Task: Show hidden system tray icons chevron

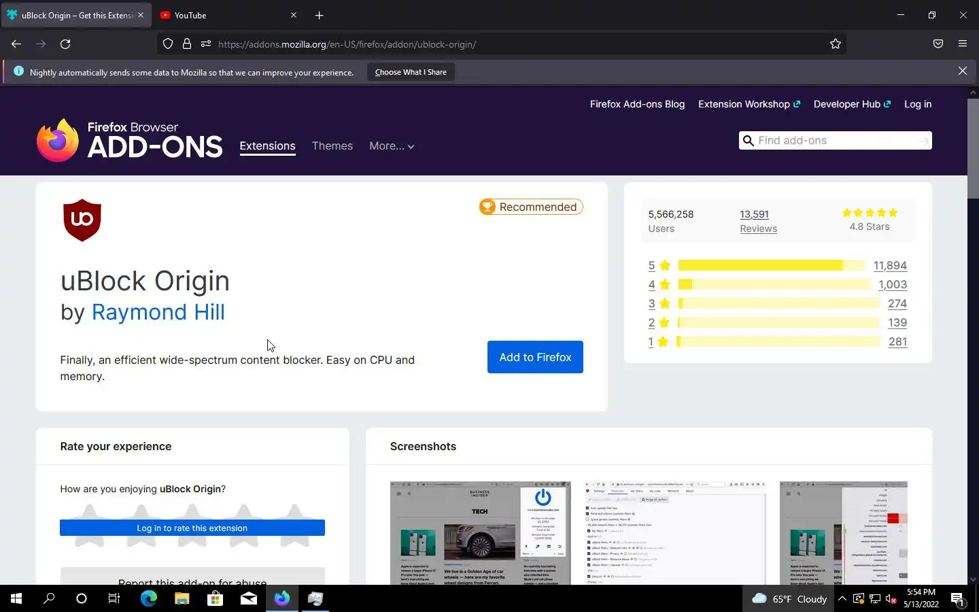Action: pyautogui.click(x=842, y=599)
